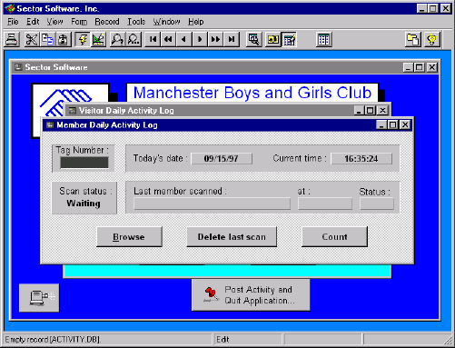Click 'Empty record [ACTIVITY.DB]' status bar text
The image size is (455, 348).
click(x=53, y=340)
